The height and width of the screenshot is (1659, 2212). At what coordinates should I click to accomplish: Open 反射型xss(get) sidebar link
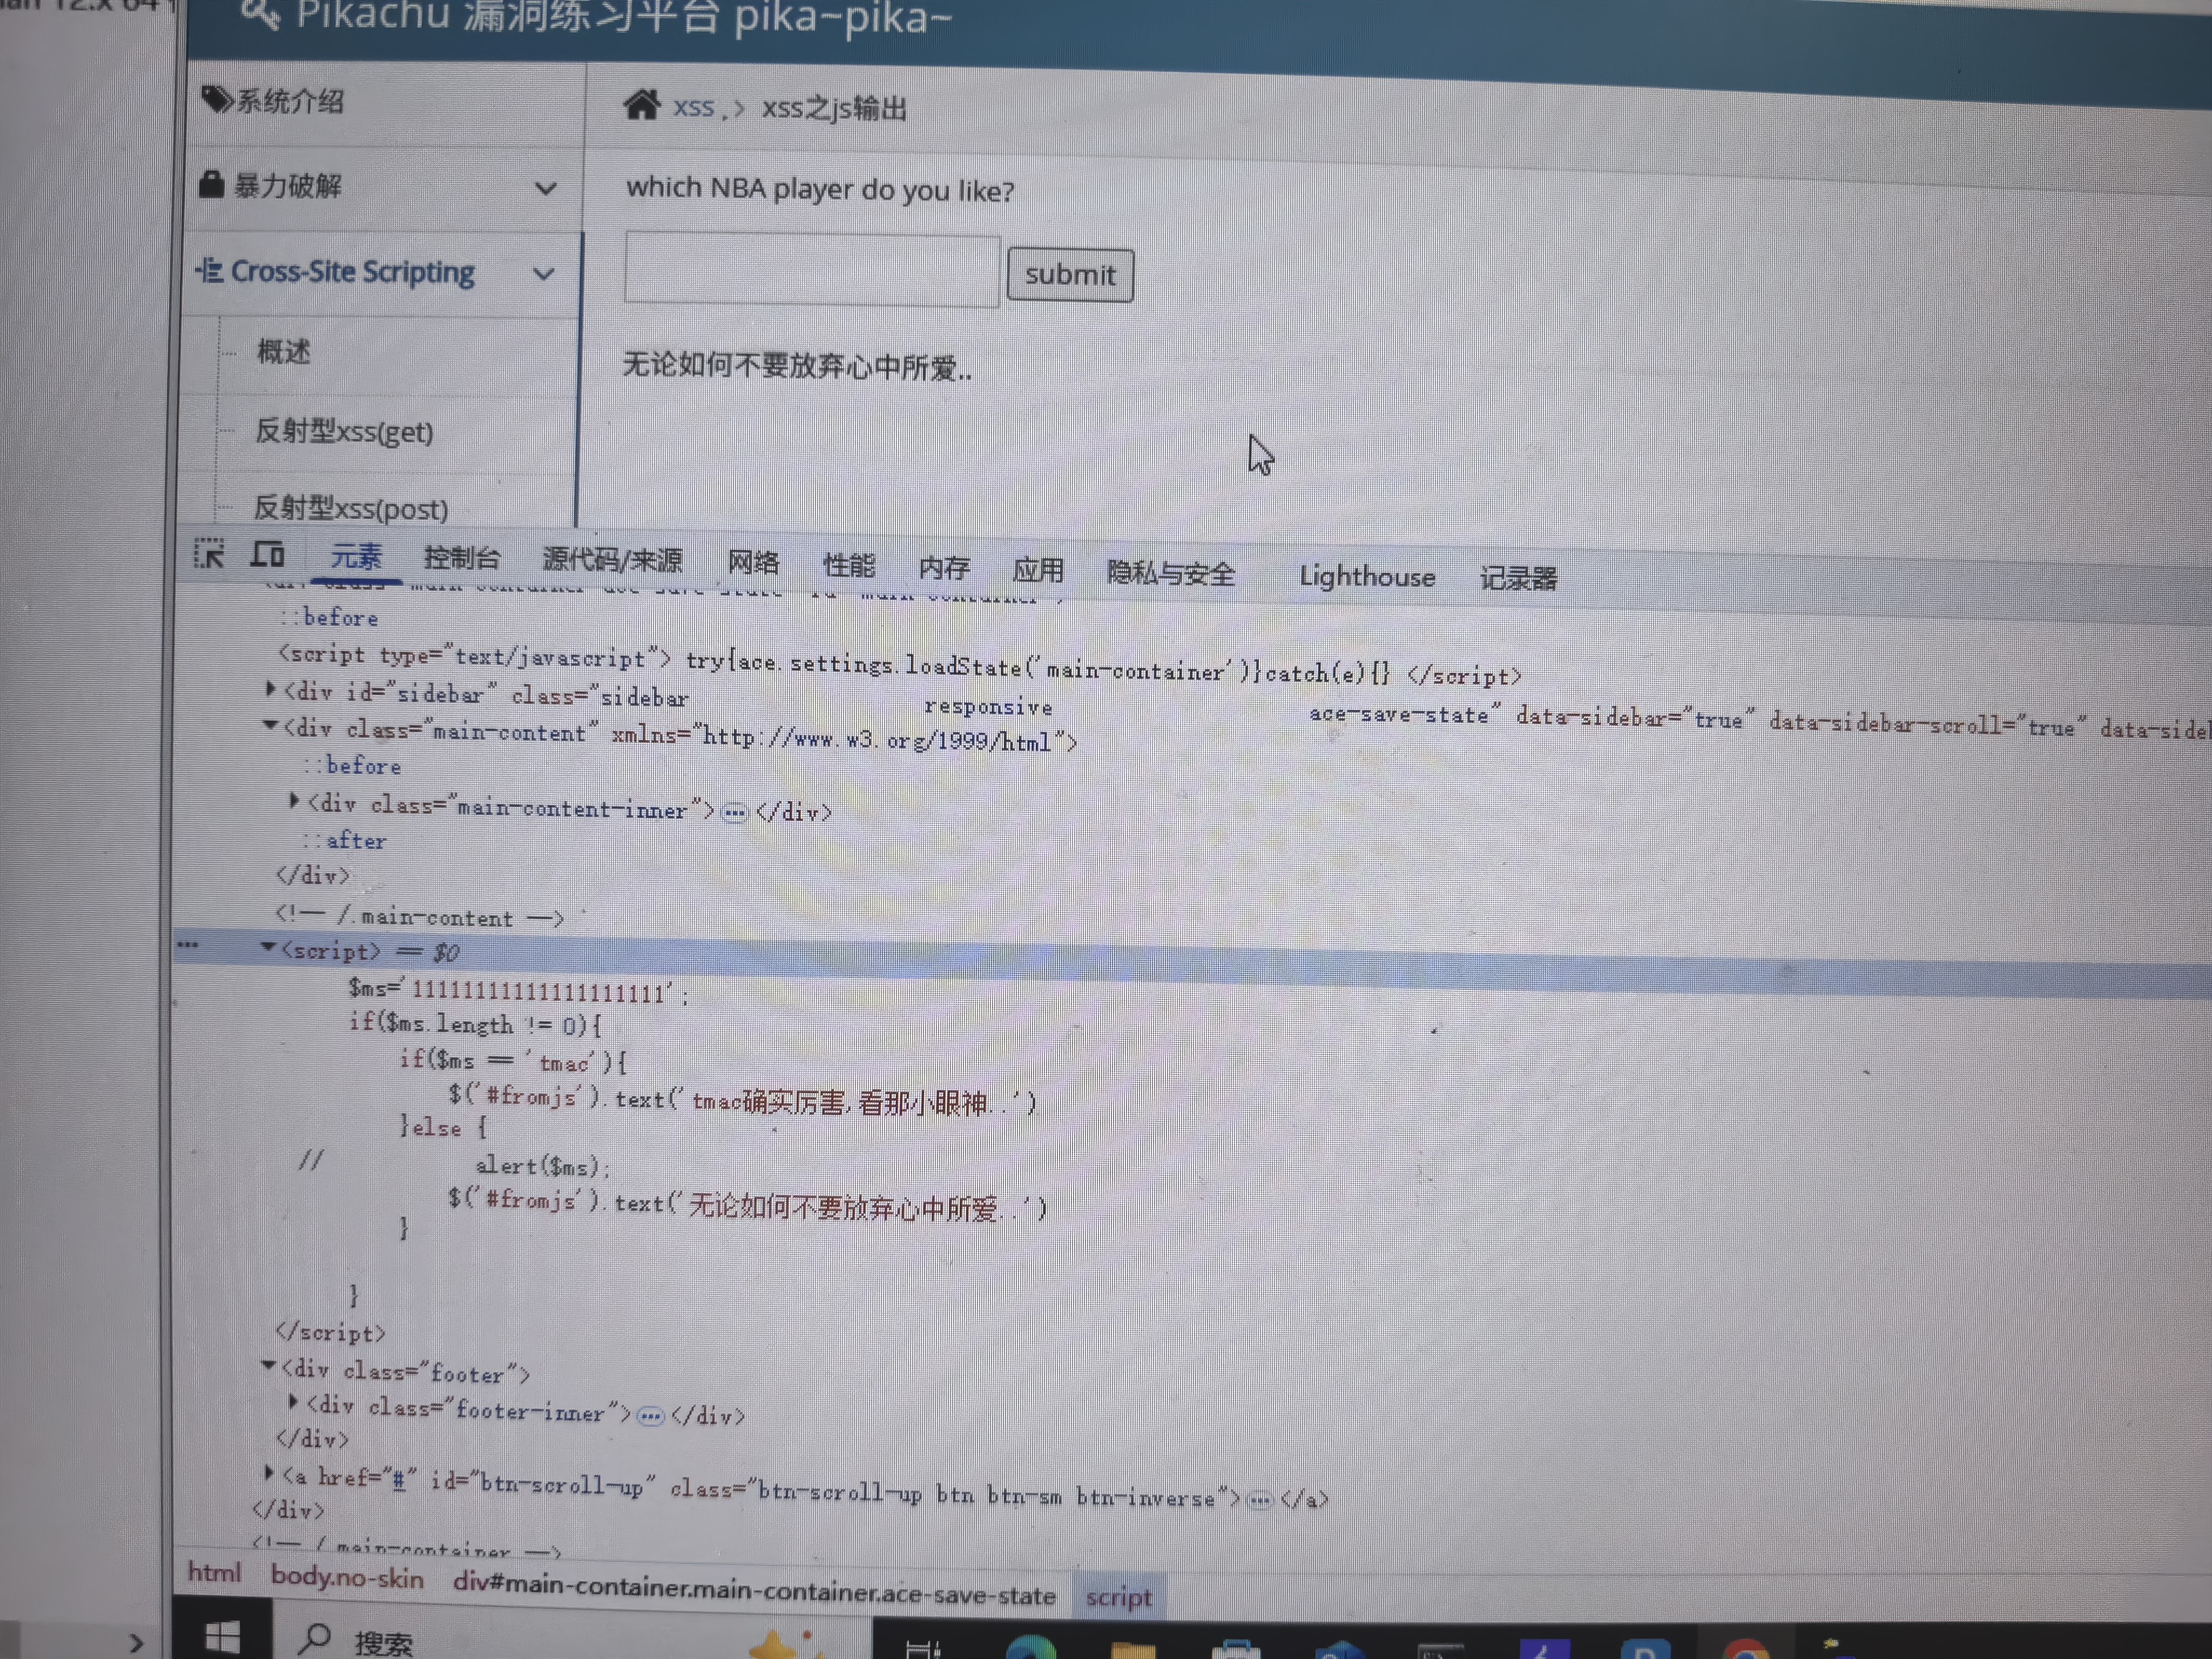pos(344,432)
